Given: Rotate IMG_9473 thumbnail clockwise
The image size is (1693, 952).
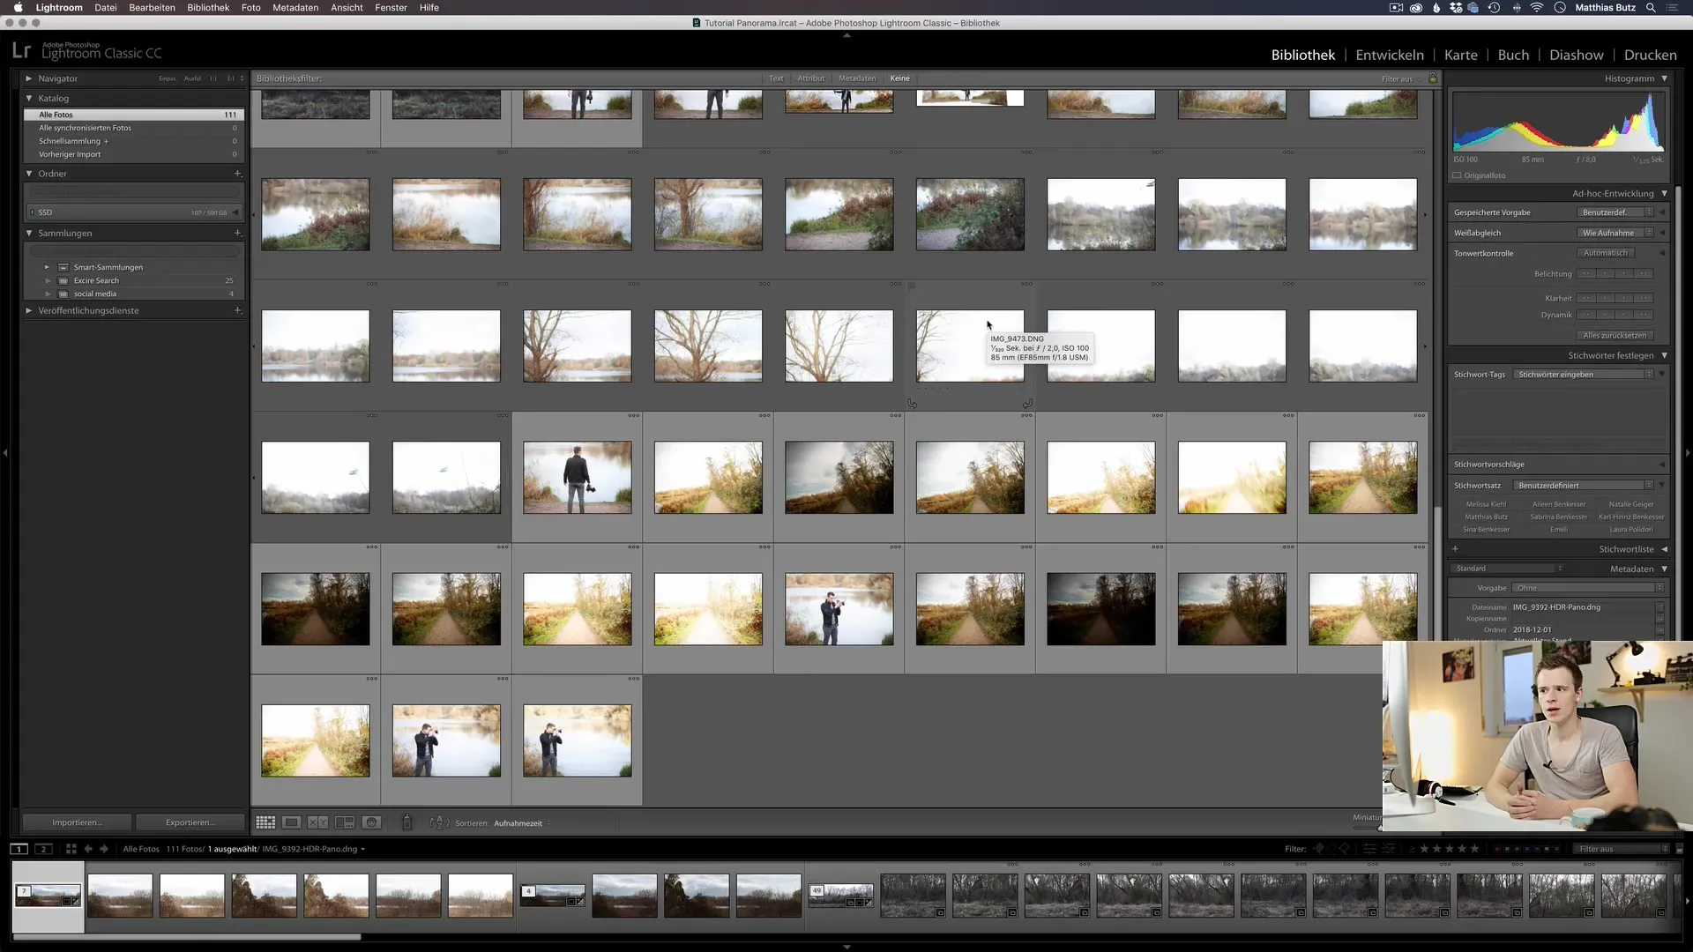Looking at the screenshot, I should point(1027,404).
